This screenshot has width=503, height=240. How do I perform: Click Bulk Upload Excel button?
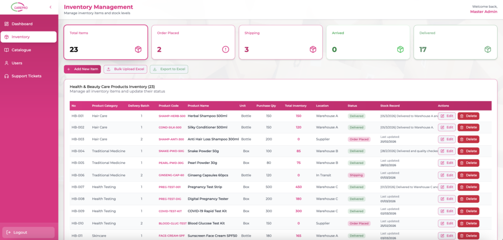(x=125, y=69)
